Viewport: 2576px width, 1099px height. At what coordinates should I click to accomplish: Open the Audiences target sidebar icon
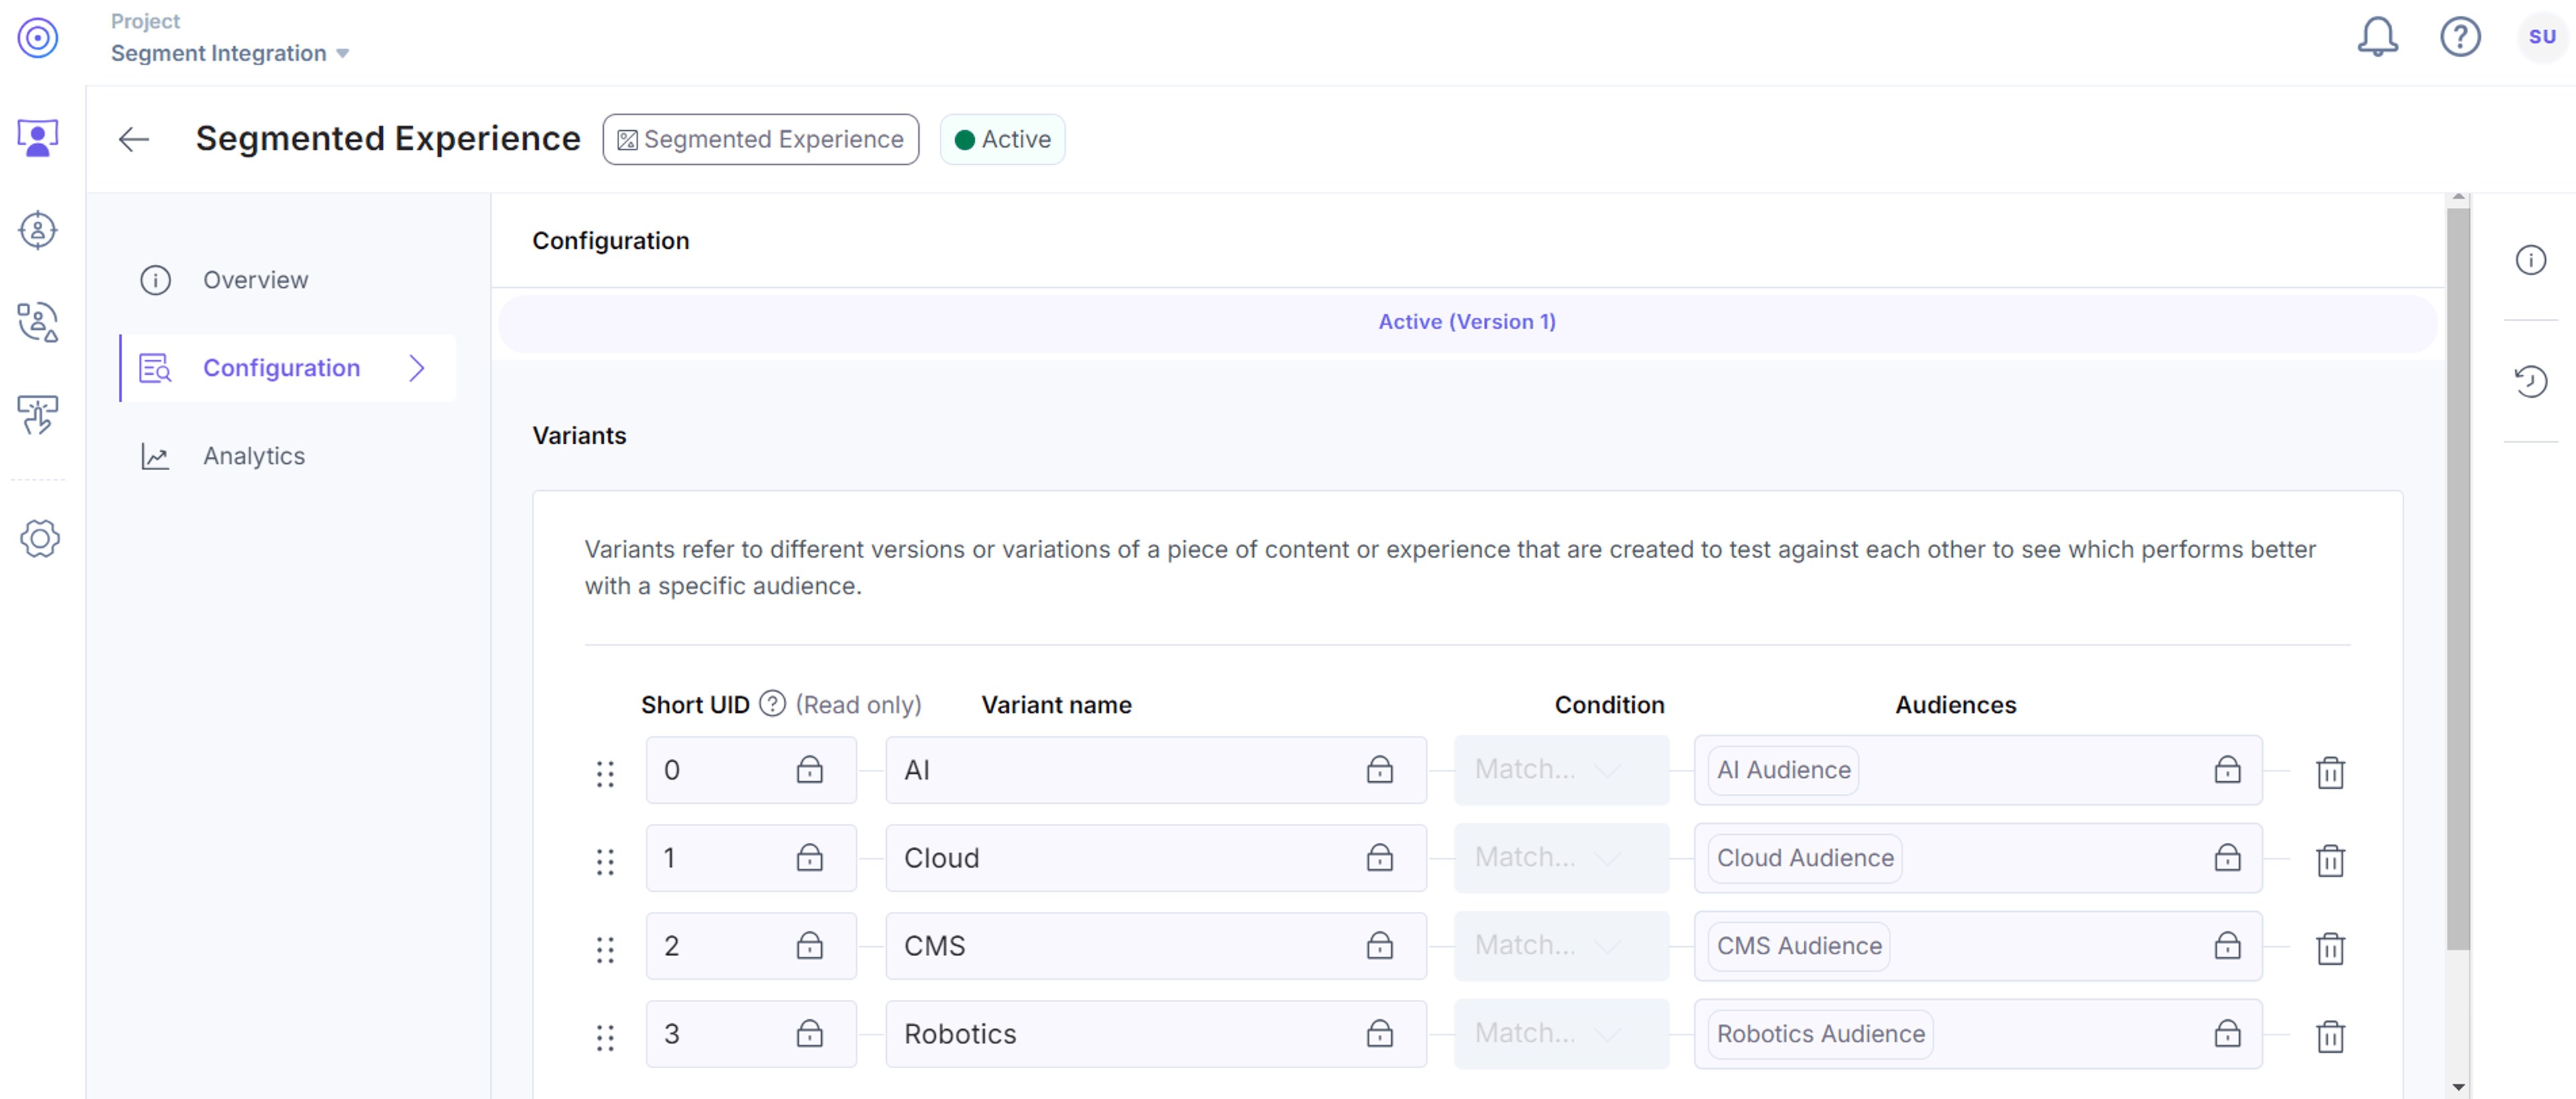[x=38, y=230]
